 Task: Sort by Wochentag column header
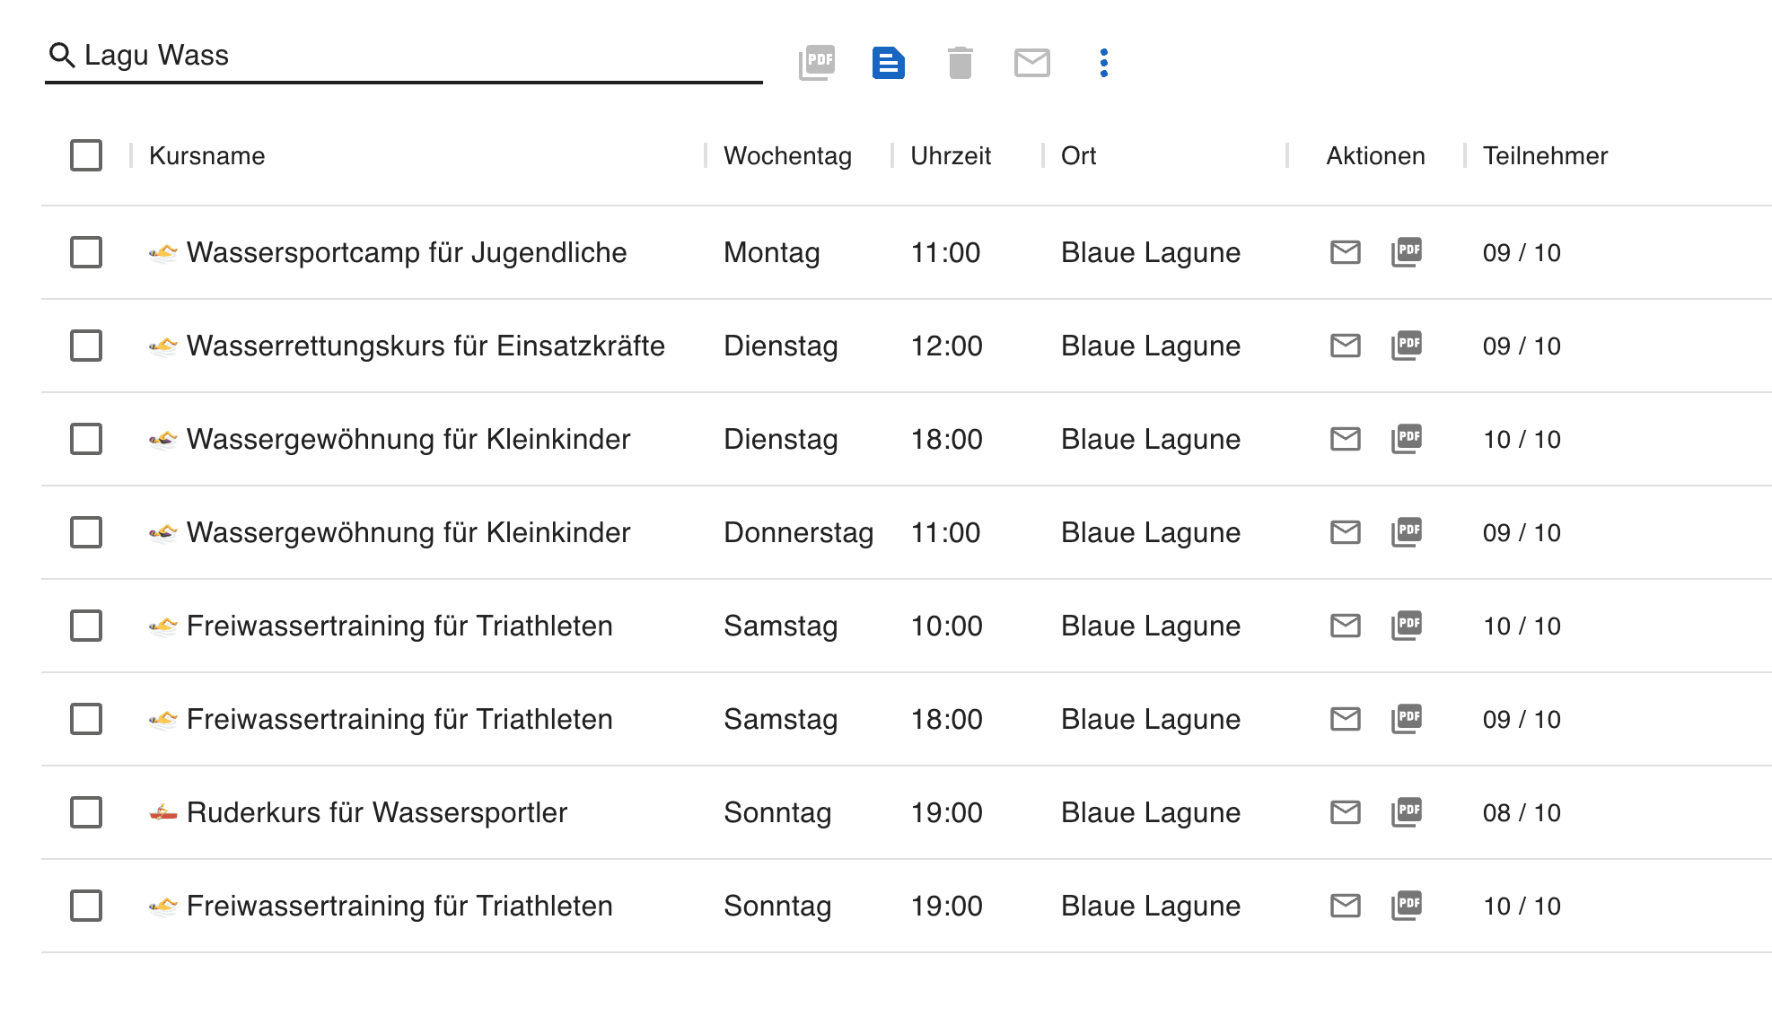(787, 155)
